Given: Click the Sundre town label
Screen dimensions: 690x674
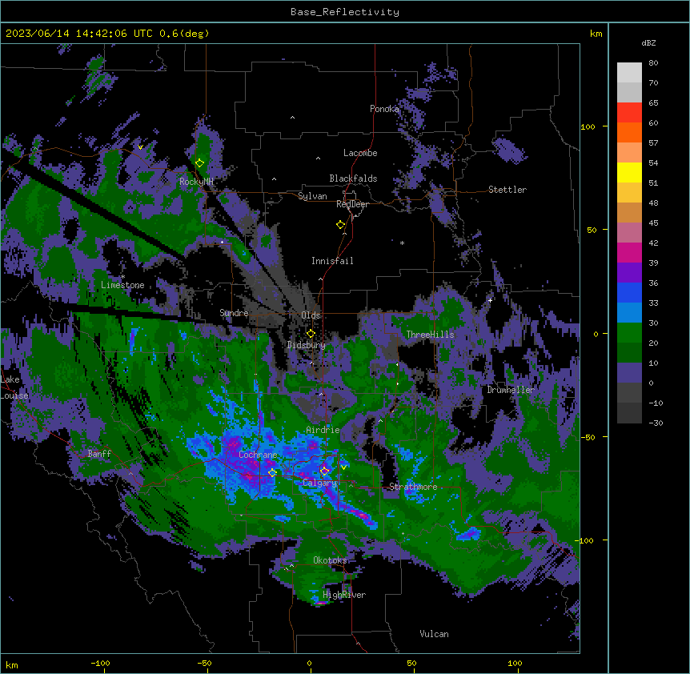Looking at the screenshot, I should pyautogui.click(x=234, y=313).
